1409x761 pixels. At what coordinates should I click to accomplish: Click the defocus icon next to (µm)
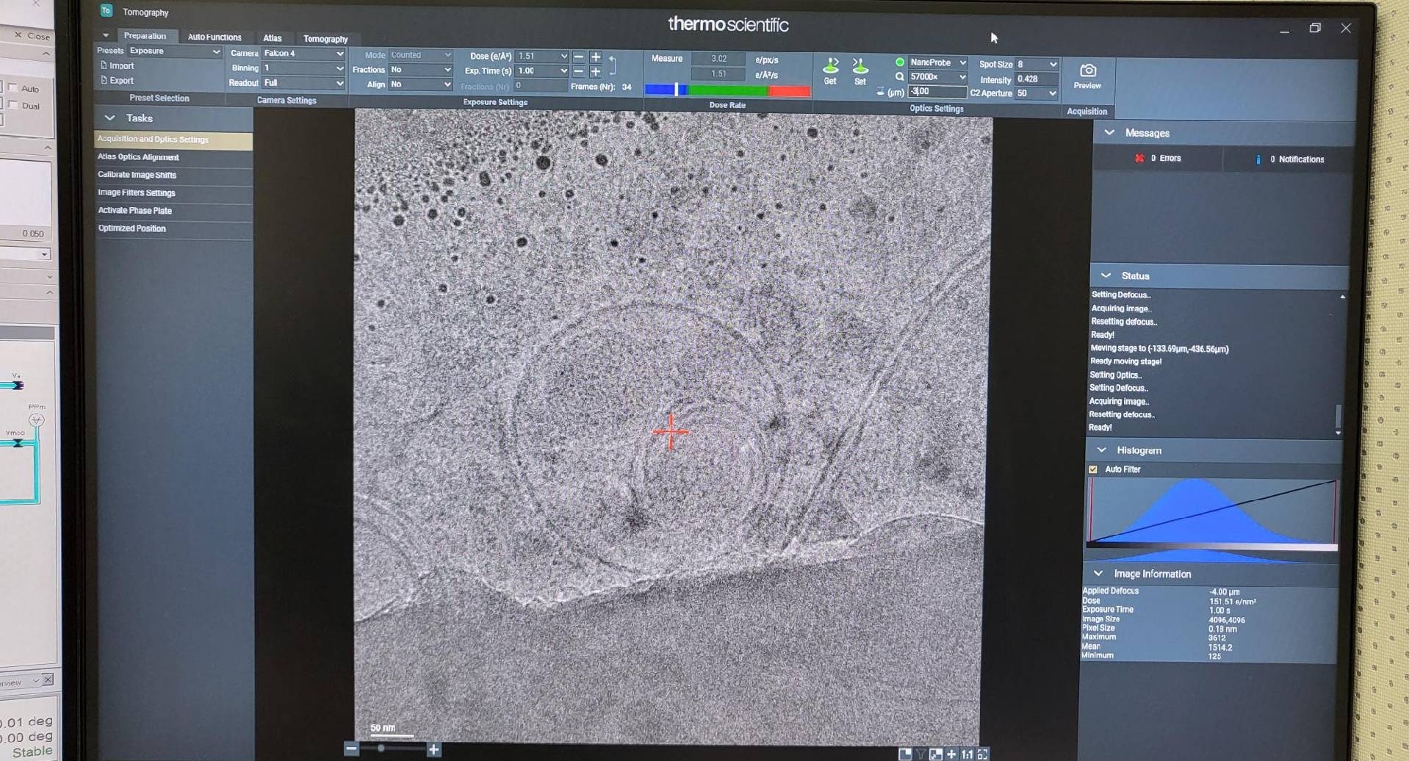(x=880, y=92)
